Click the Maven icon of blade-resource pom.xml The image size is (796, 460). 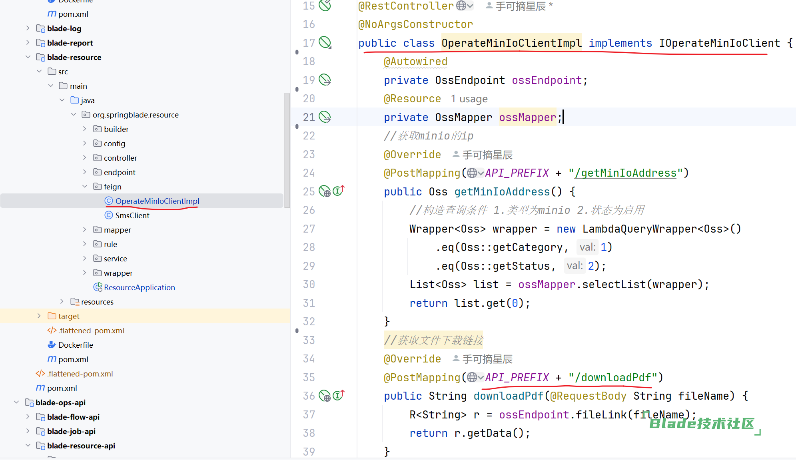coord(52,359)
